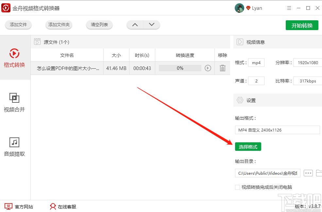Switch to 视频合并 mode
The height and width of the screenshot is (212, 322).
click(x=14, y=102)
